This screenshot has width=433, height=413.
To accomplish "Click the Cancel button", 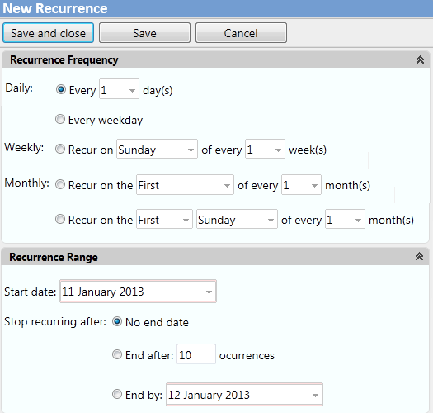I will pyautogui.click(x=241, y=33).
